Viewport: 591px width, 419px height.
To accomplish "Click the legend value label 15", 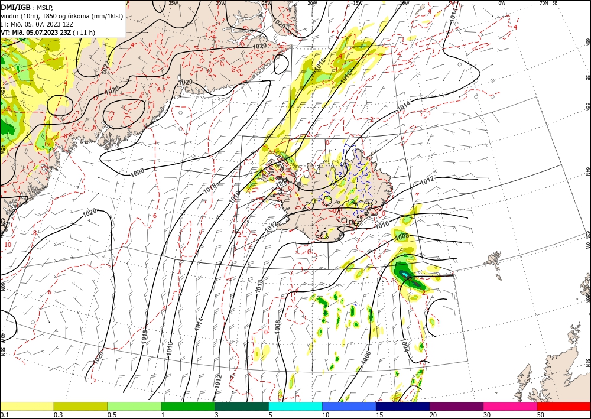I will (x=379, y=415).
